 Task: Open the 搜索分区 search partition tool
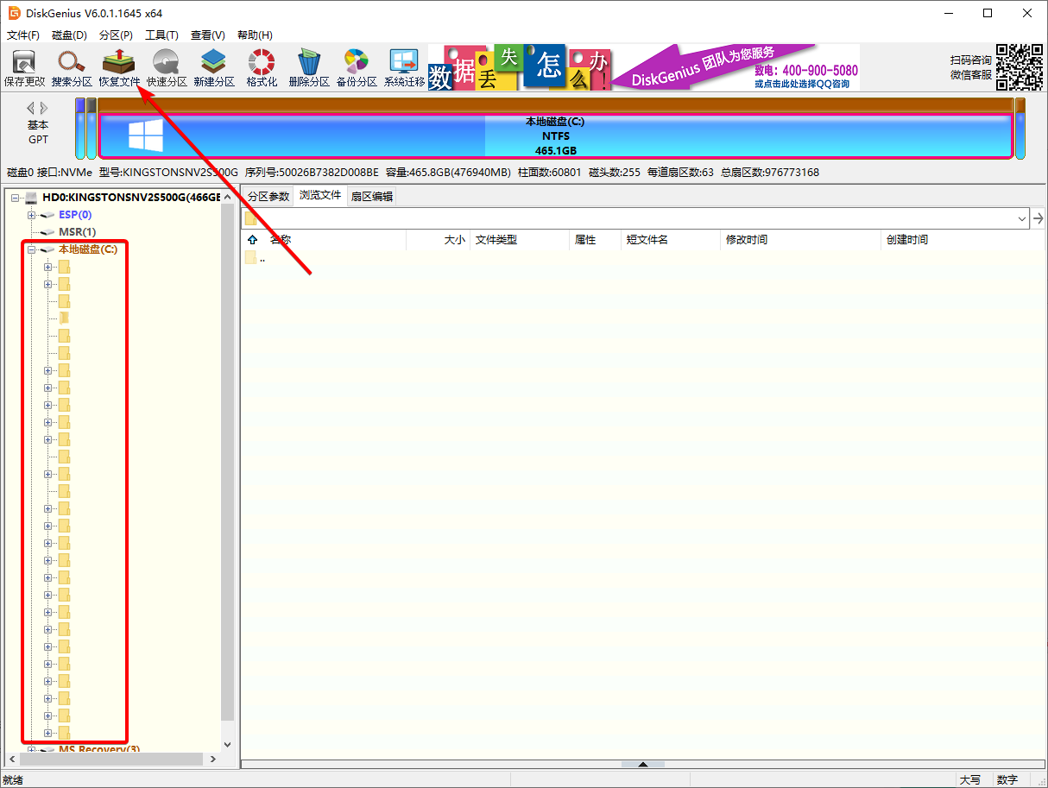pyautogui.click(x=72, y=69)
